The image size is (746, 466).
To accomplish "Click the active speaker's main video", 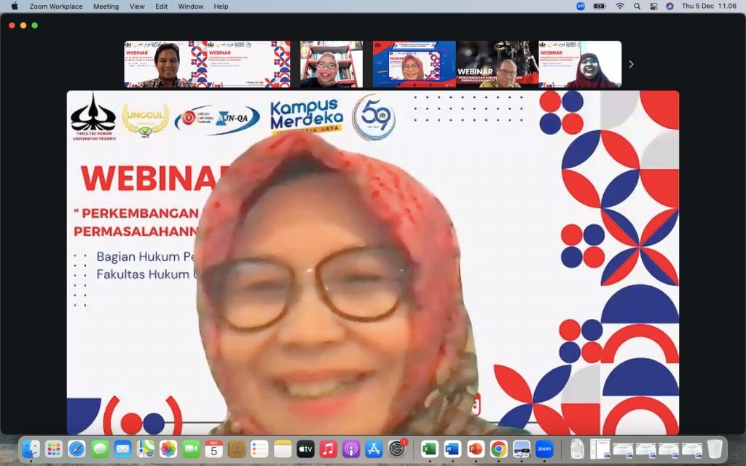I will (373, 262).
